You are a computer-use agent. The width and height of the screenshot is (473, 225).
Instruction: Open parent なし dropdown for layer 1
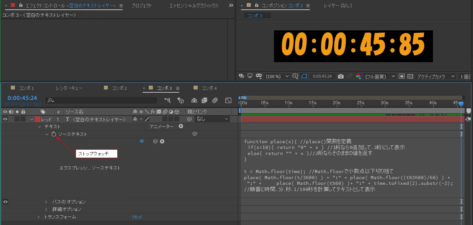tap(212, 119)
